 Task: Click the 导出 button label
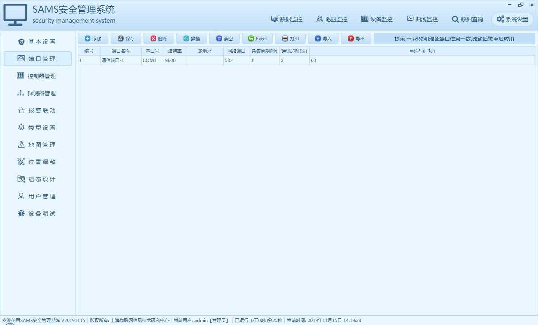click(360, 39)
